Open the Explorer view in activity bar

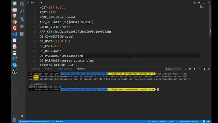pyautogui.click(x=22, y=4)
